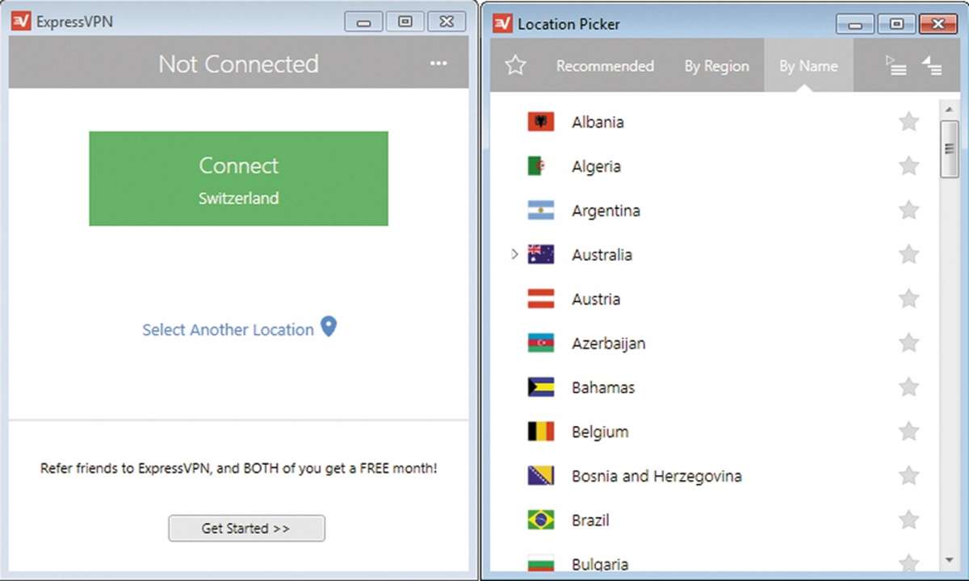Click the expand all locations icon
969x581 pixels.
896,65
